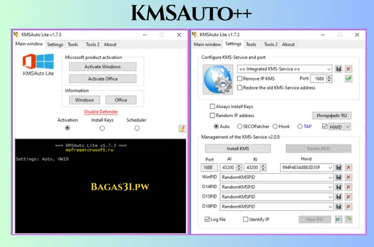Click Office button under Information
Viewport: 374px width, 247px height.
tap(121, 100)
